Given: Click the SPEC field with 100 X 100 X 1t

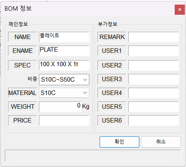Looking at the screenshot, I should pos(64,65).
